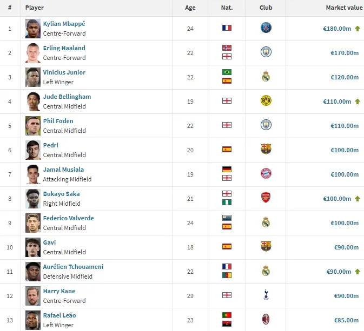Click Manchester City crest in Haaland's row
The height and width of the screenshot is (331, 364).
coord(266,52)
